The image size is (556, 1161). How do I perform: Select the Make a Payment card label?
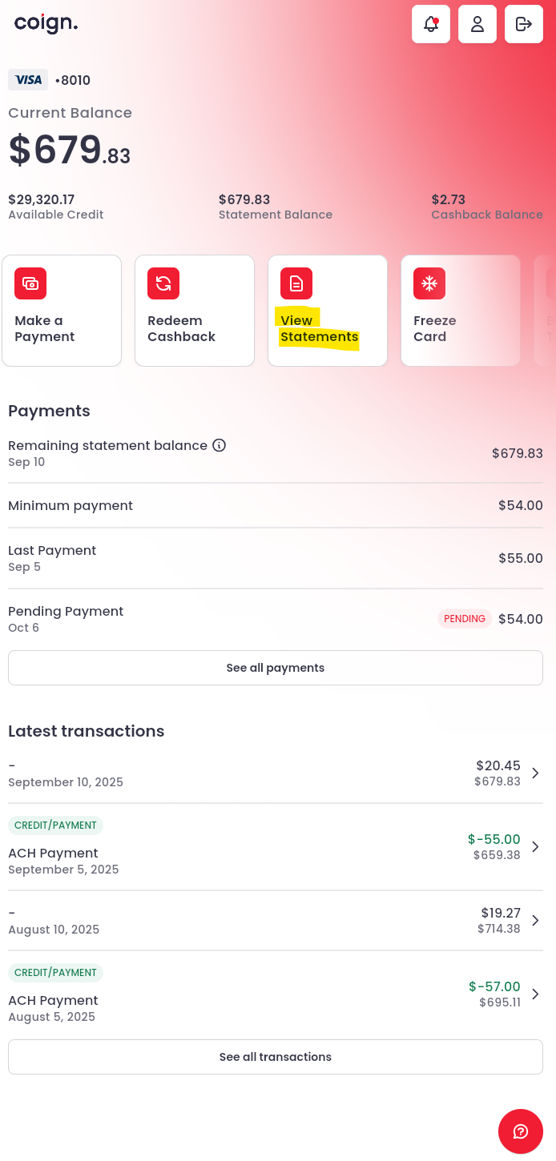point(45,329)
